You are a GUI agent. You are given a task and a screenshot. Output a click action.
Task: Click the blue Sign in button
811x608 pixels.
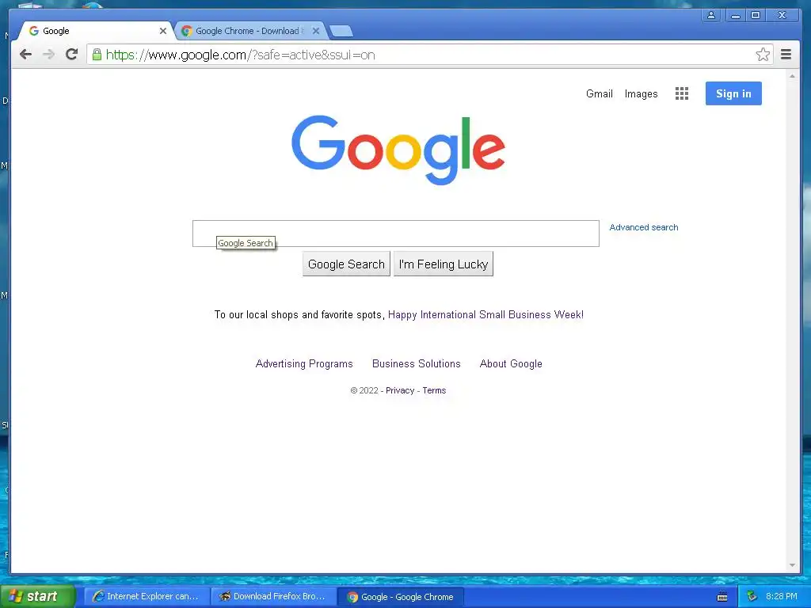point(733,93)
